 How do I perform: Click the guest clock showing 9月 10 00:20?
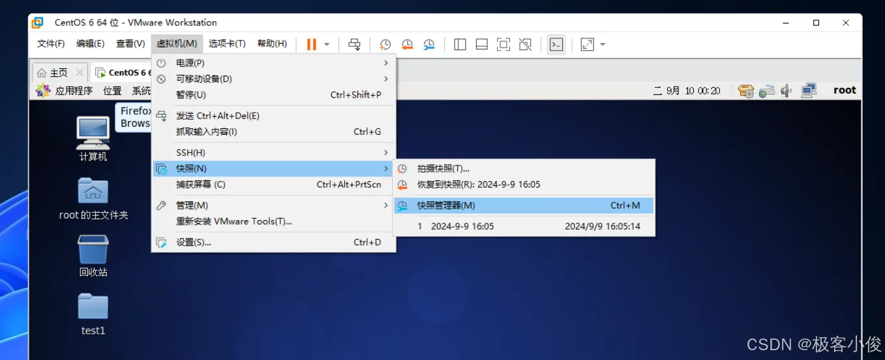pyautogui.click(x=687, y=90)
